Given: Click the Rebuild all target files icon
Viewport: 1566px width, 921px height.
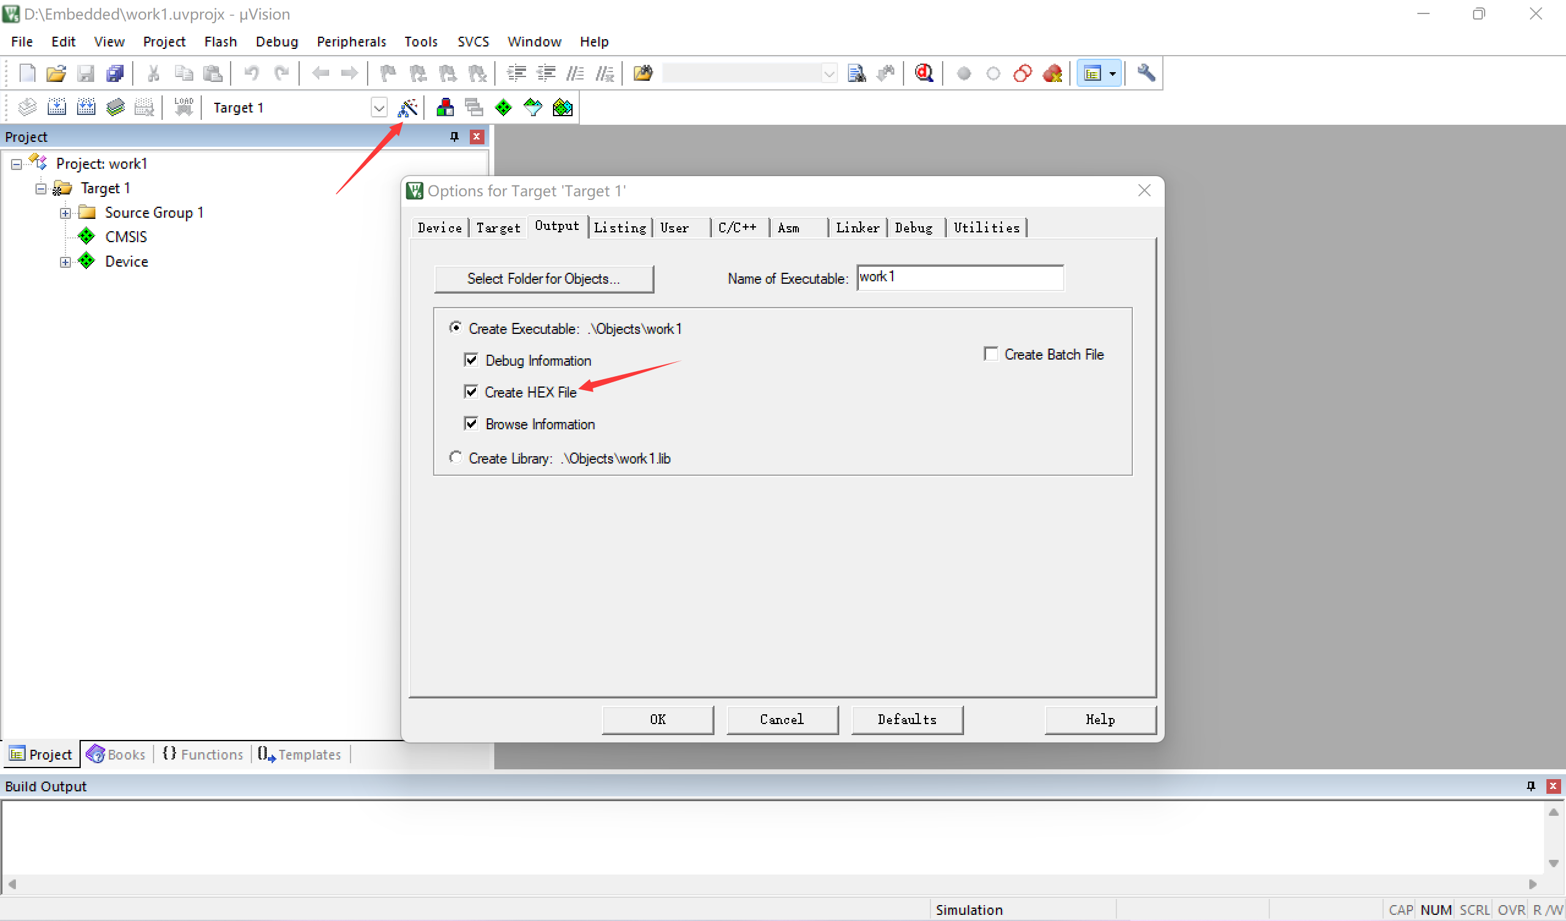Looking at the screenshot, I should coord(86,108).
